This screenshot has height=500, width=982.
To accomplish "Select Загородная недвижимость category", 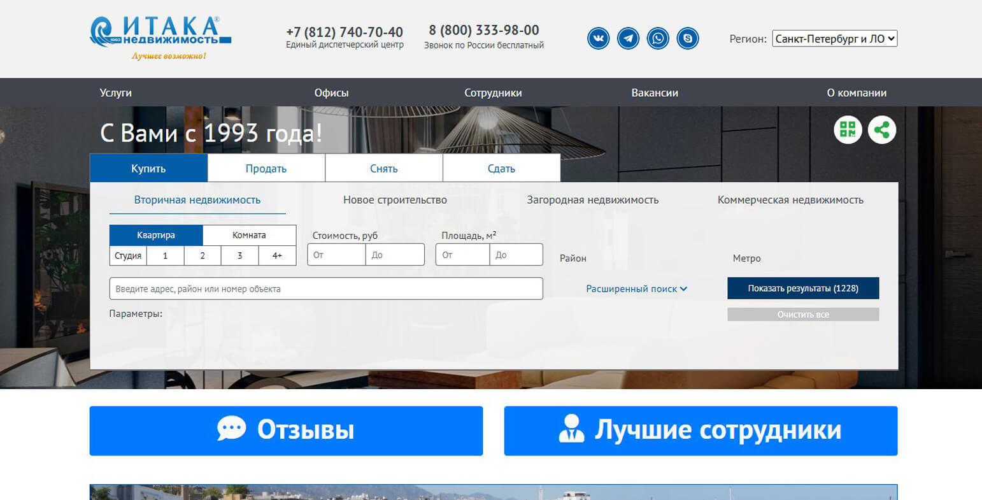I will [x=593, y=200].
